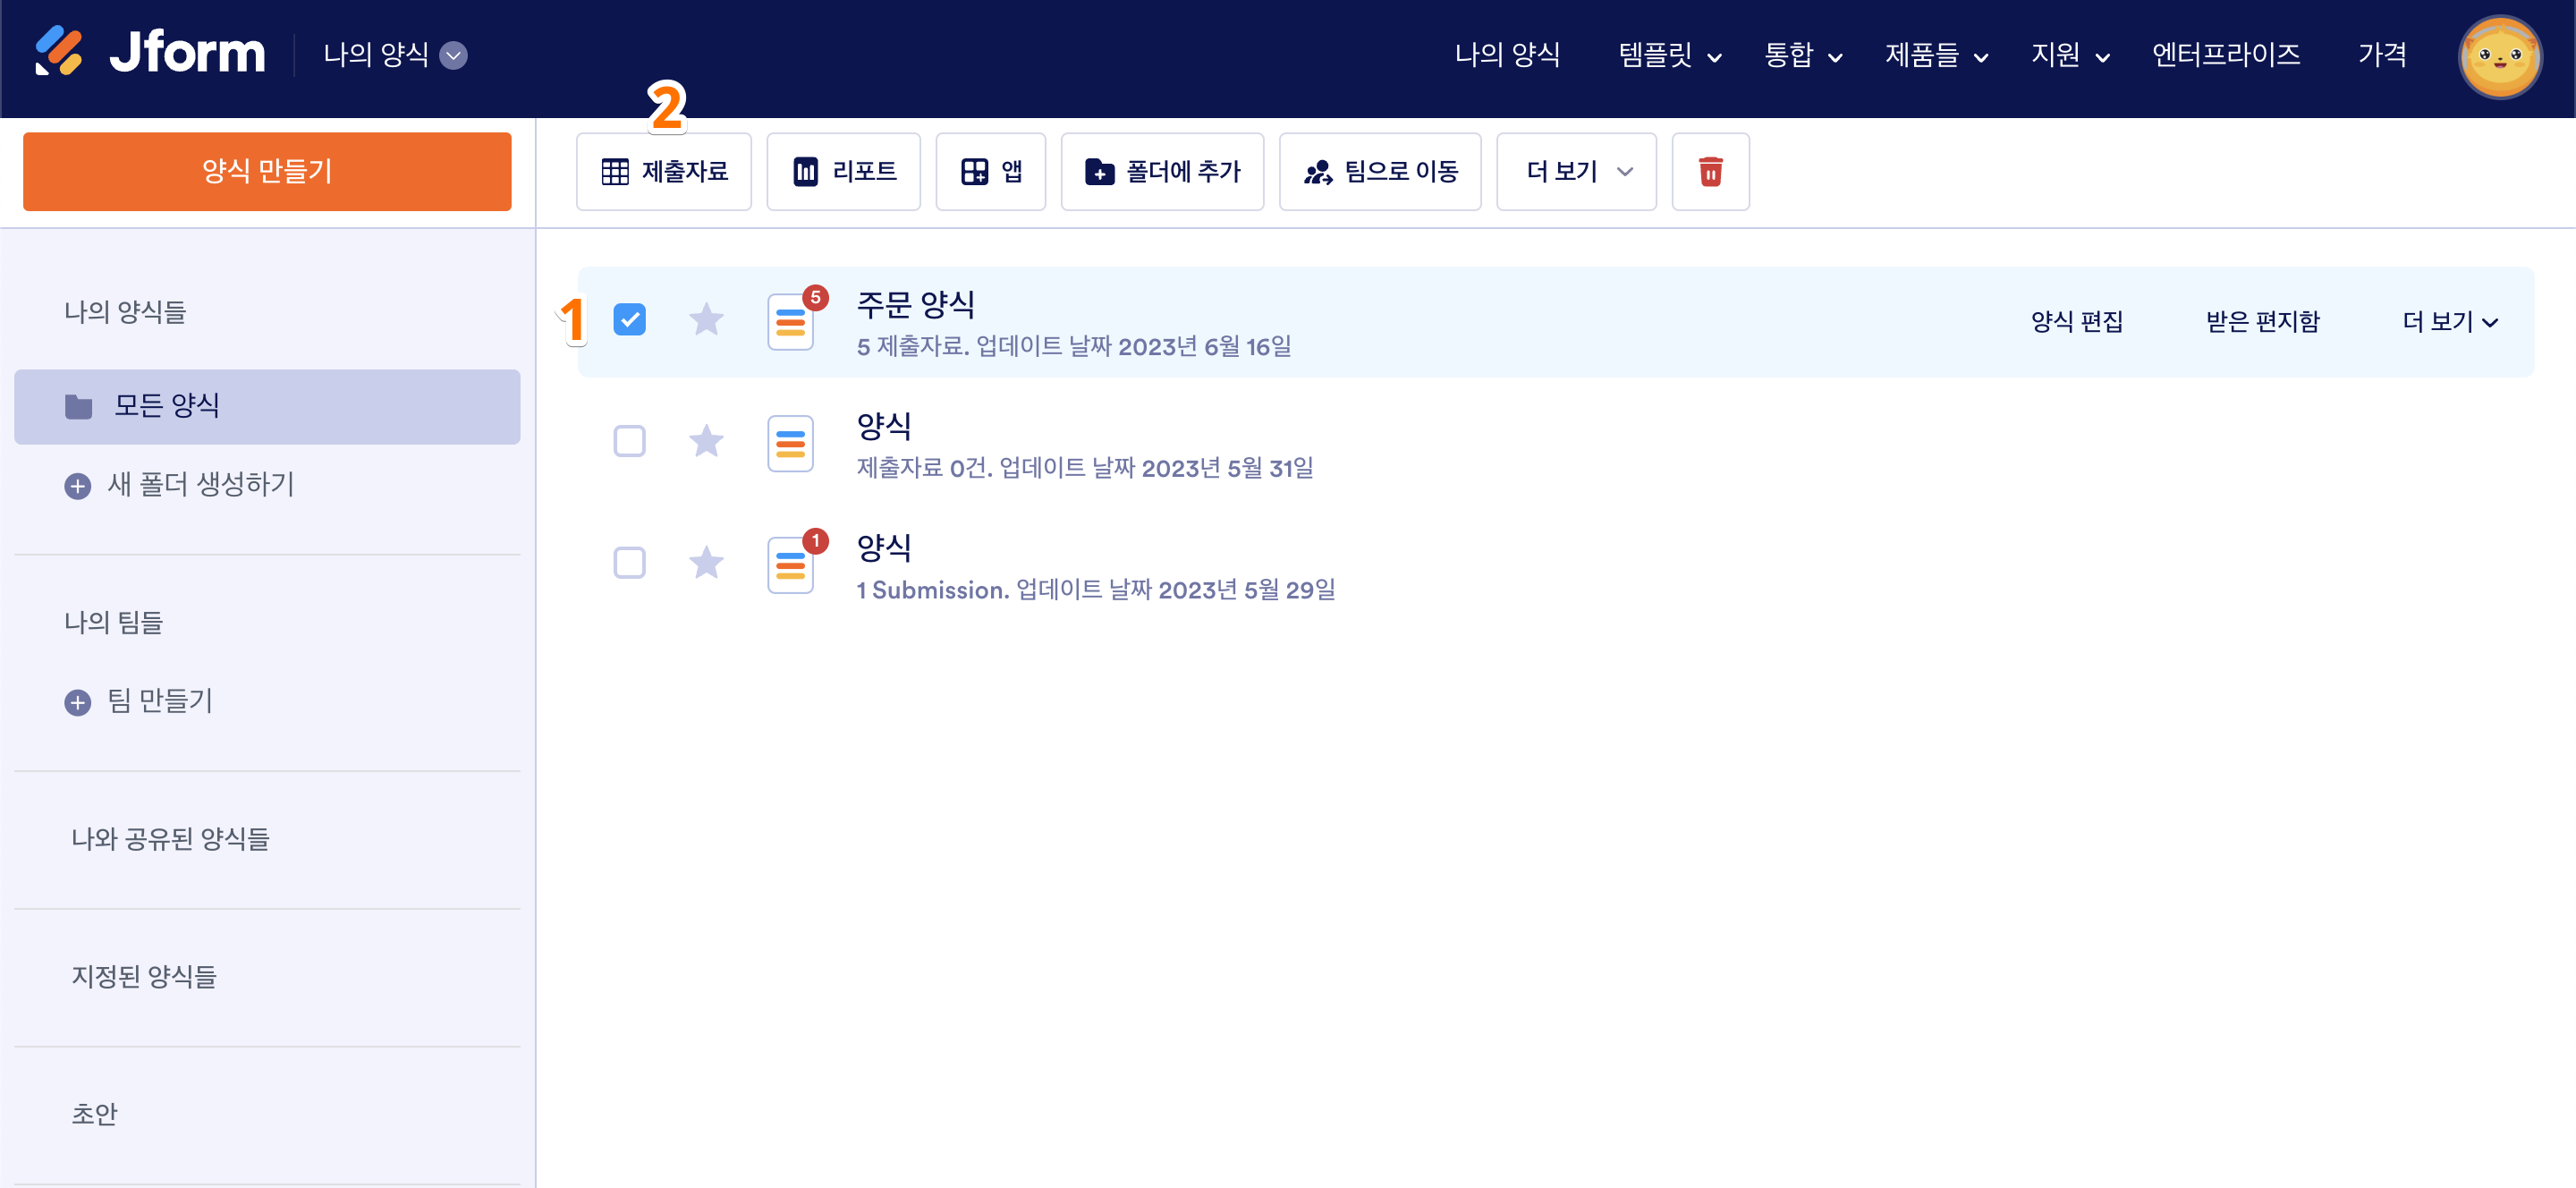Click the red trash delete icon
This screenshot has height=1188, width=2576.
coord(1710,172)
